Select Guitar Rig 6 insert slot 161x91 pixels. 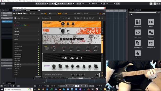(x=7, y=21)
